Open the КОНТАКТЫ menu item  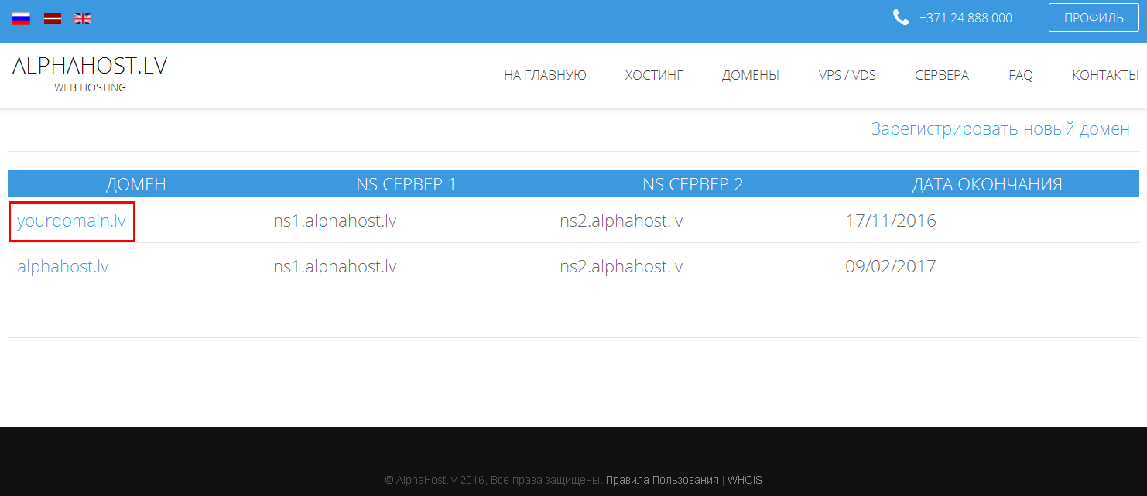(x=1105, y=75)
